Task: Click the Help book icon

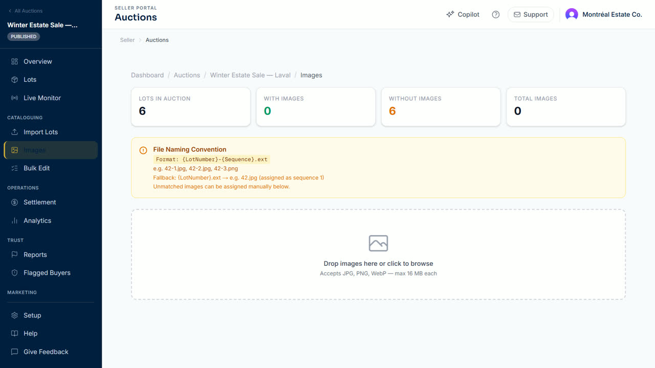Action: coord(14,333)
